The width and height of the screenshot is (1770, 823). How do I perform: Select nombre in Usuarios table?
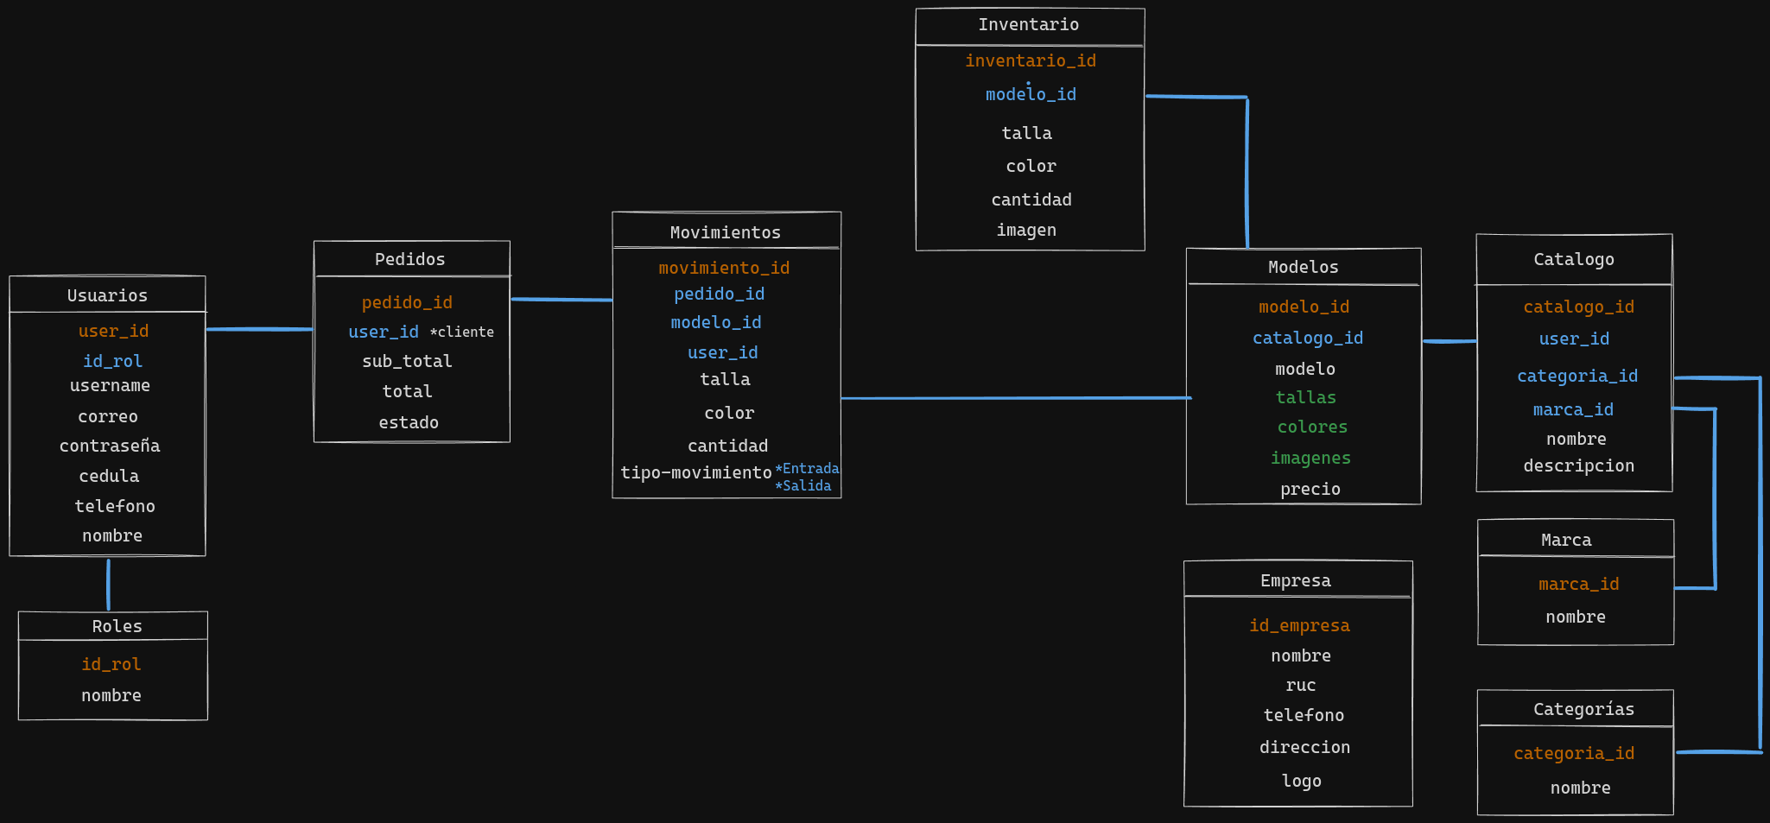pos(112,535)
